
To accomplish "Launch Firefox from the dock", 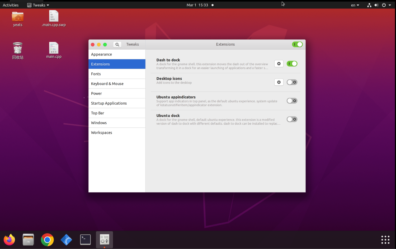I will point(9,239).
